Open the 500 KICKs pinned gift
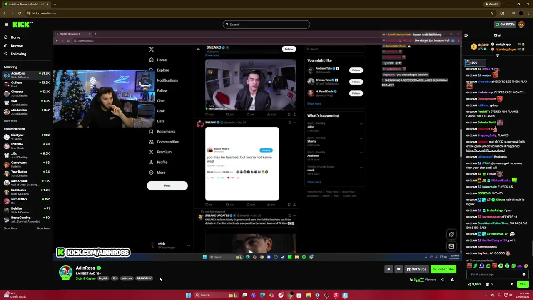Screen dimensions: 533x300 click(x=475, y=62)
